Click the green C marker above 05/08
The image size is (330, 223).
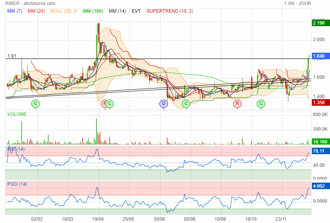click(x=186, y=103)
